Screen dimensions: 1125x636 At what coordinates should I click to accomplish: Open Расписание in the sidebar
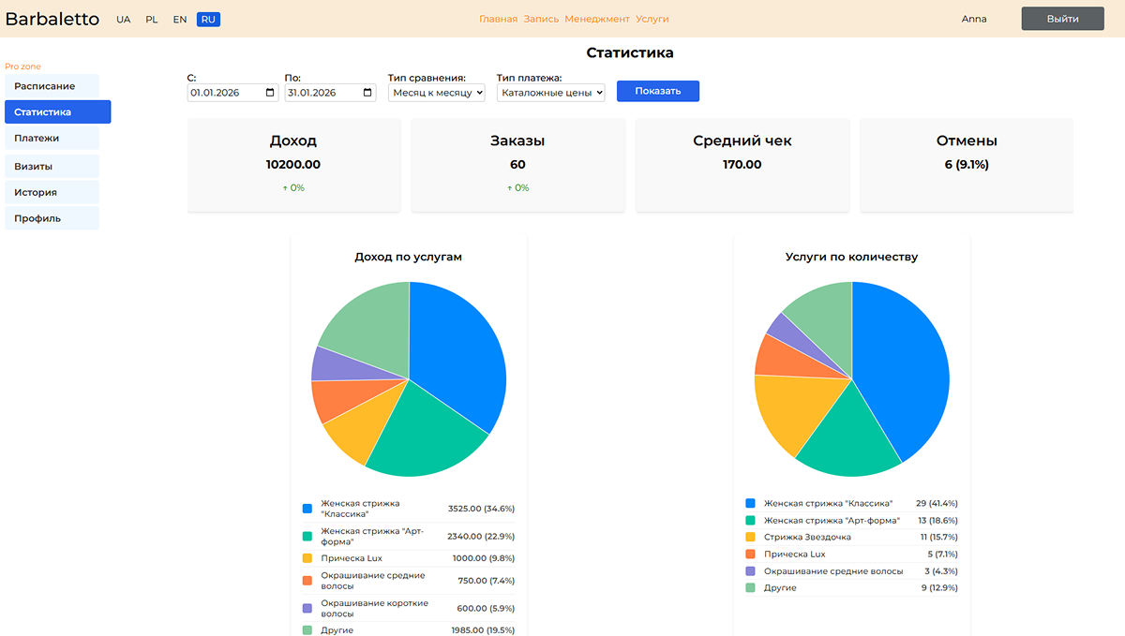pos(52,86)
